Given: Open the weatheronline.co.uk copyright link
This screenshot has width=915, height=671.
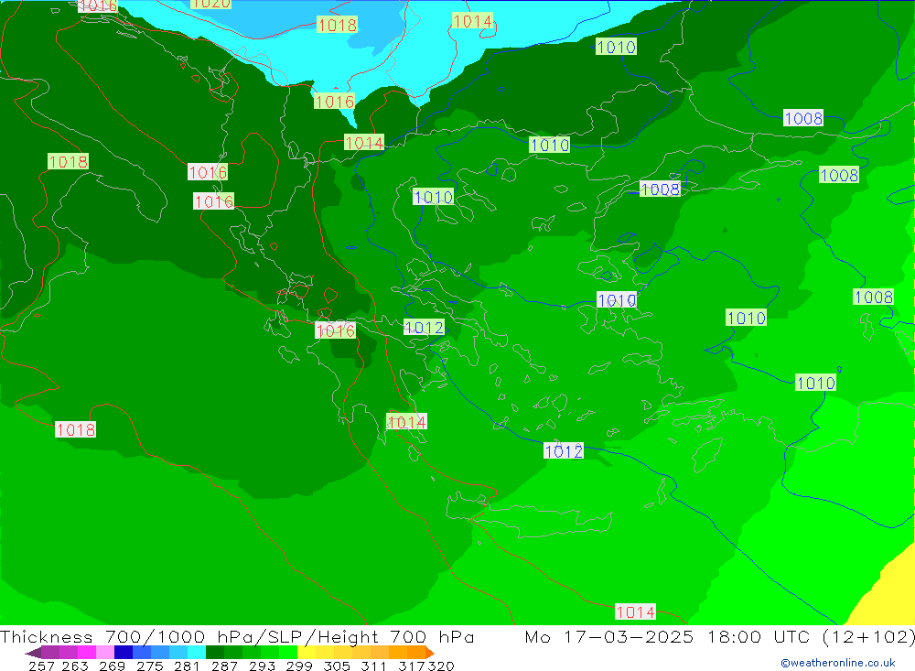Looking at the screenshot, I should click(838, 663).
